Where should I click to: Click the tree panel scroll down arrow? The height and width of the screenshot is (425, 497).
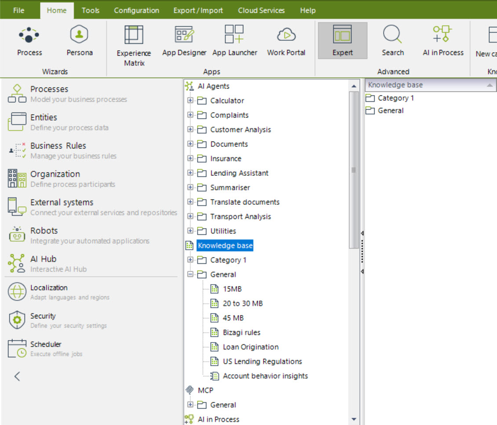[x=354, y=420]
